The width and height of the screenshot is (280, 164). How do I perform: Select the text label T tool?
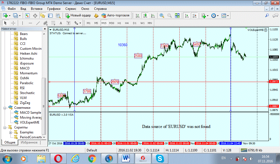[x=69, y=23]
